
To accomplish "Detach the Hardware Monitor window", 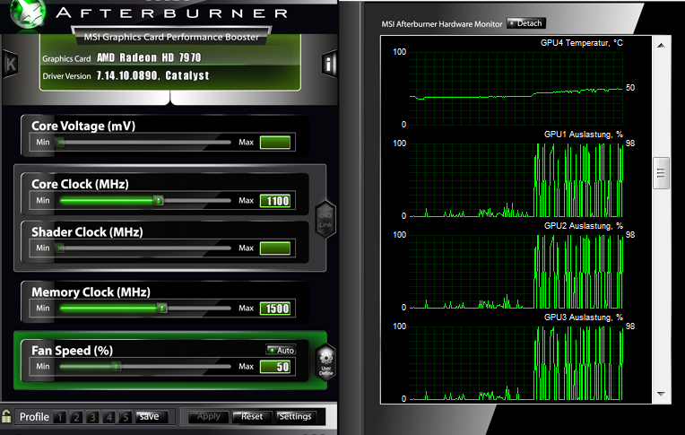I will (526, 23).
